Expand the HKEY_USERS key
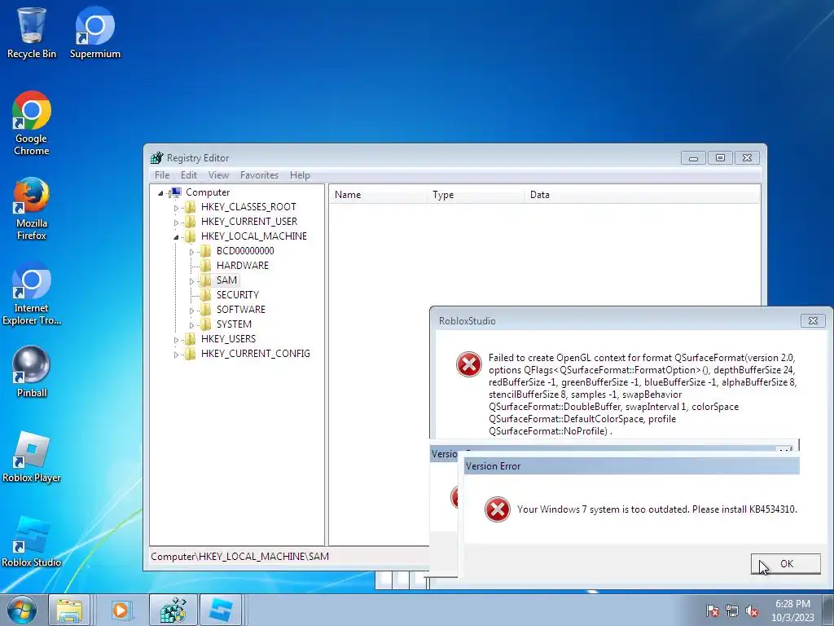The height and width of the screenshot is (626, 834). click(176, 340)
